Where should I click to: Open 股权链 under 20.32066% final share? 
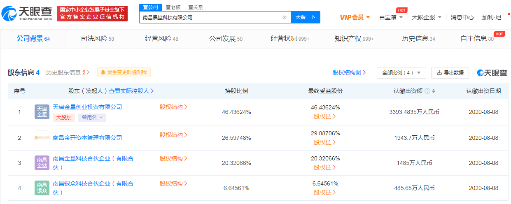pos(325,167)
